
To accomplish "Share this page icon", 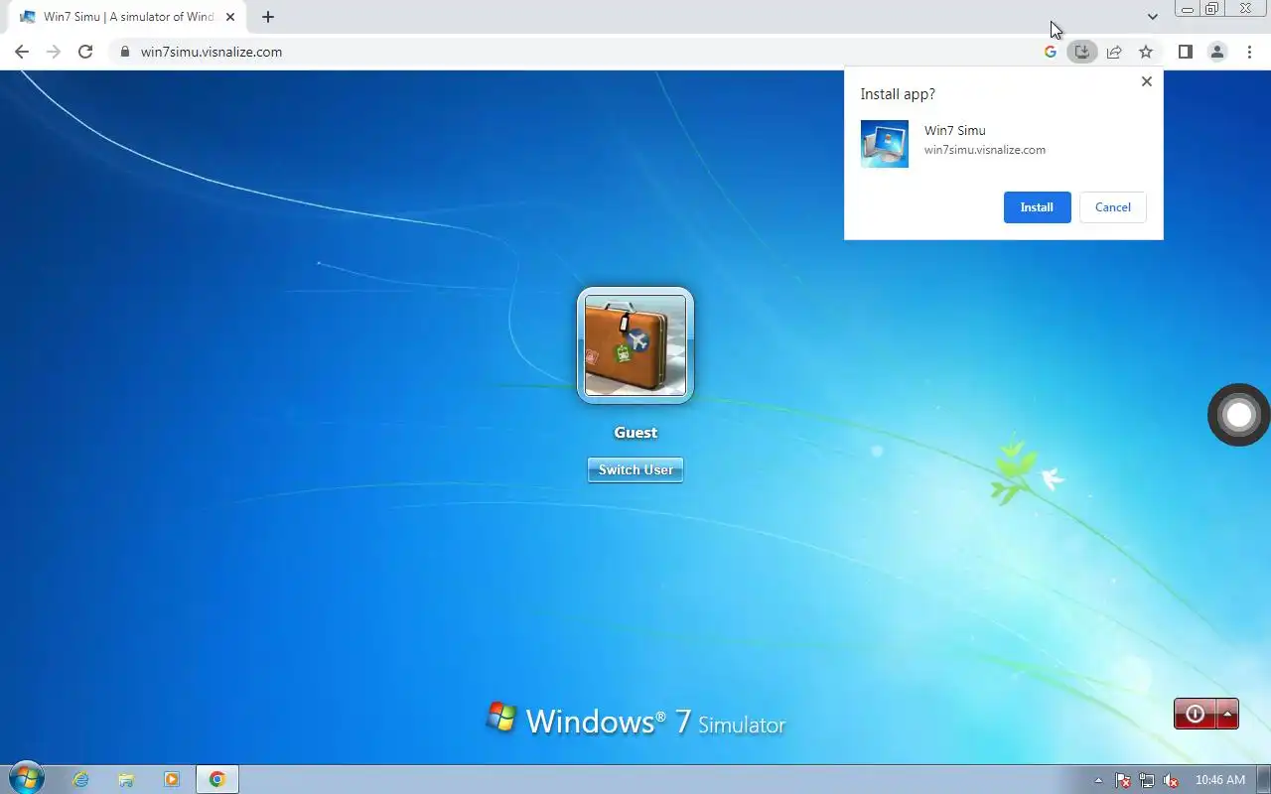I will click(x=1114, y=52).
